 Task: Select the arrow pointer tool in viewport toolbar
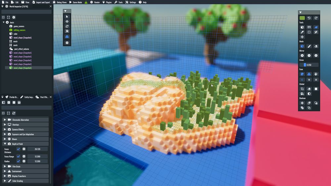pyautogui.click(x=67, y=17)
